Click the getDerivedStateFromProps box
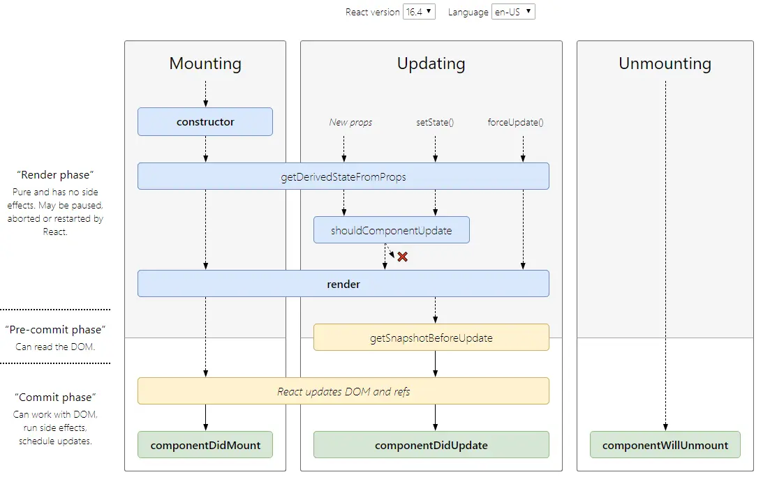 (343, 176)
